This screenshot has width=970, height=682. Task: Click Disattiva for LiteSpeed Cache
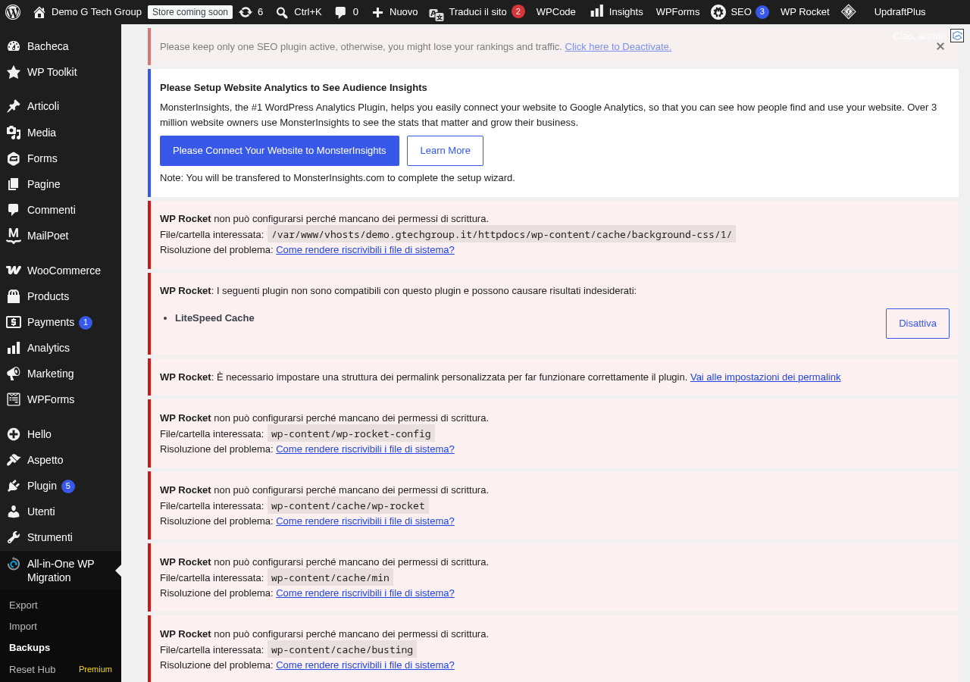918,324
